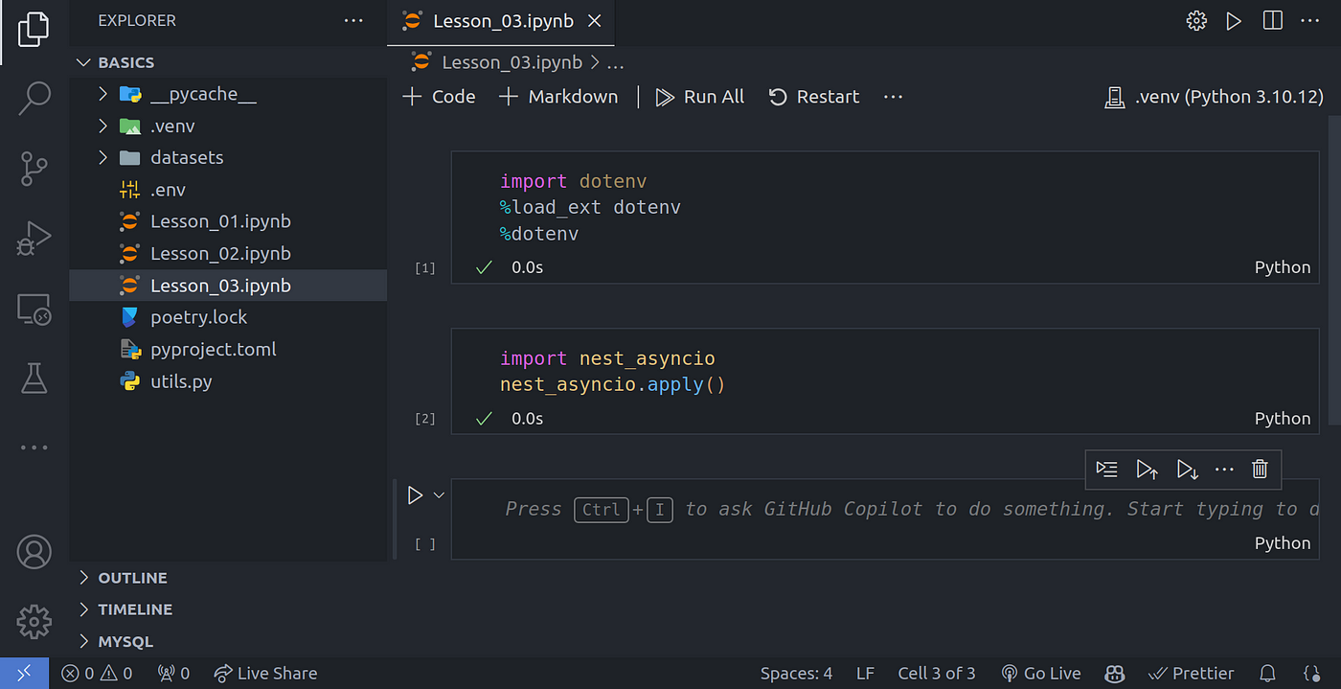Screen dimensions: 1341x689
Task: Click Run by Line icon in cell toolbar
Action: (1106, 469)
